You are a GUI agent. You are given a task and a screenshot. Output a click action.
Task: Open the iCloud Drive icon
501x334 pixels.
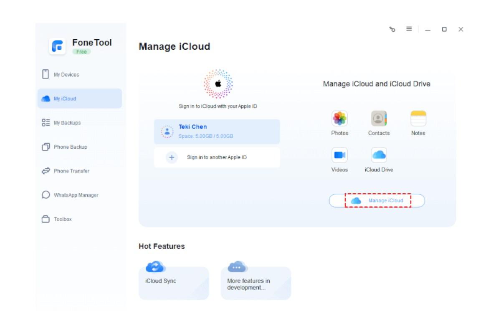coord(379,155)
